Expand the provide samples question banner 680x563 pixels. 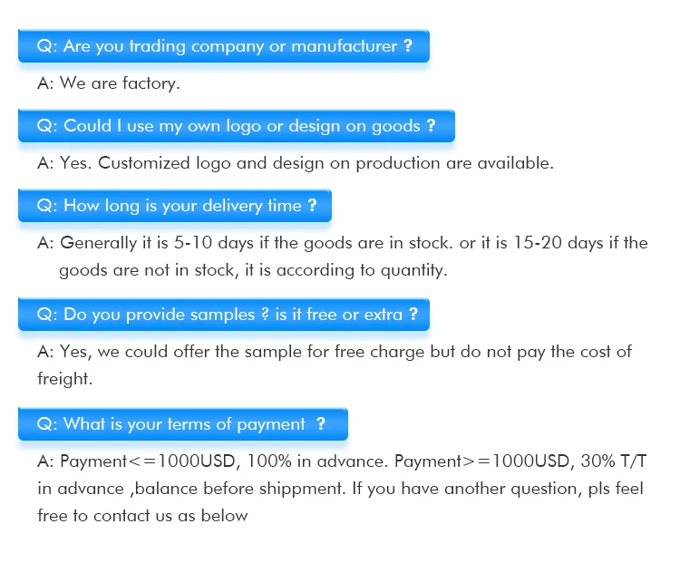tap(223, 315)
